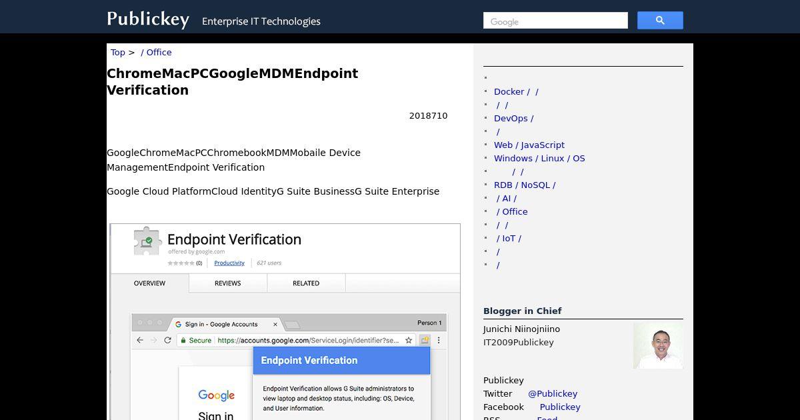Click the Endpoint Verification puzzle-piece icon

[x=147, y=241]
